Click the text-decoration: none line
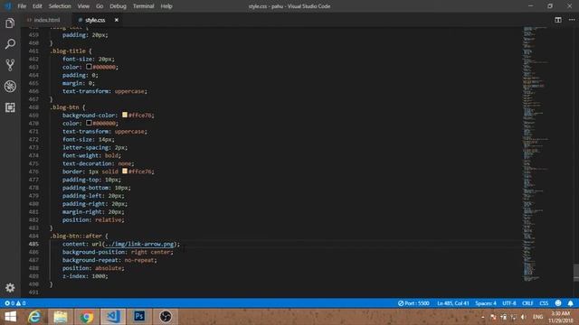The width and height of the screenshot is (579, 325). click(x=98, y=163)
